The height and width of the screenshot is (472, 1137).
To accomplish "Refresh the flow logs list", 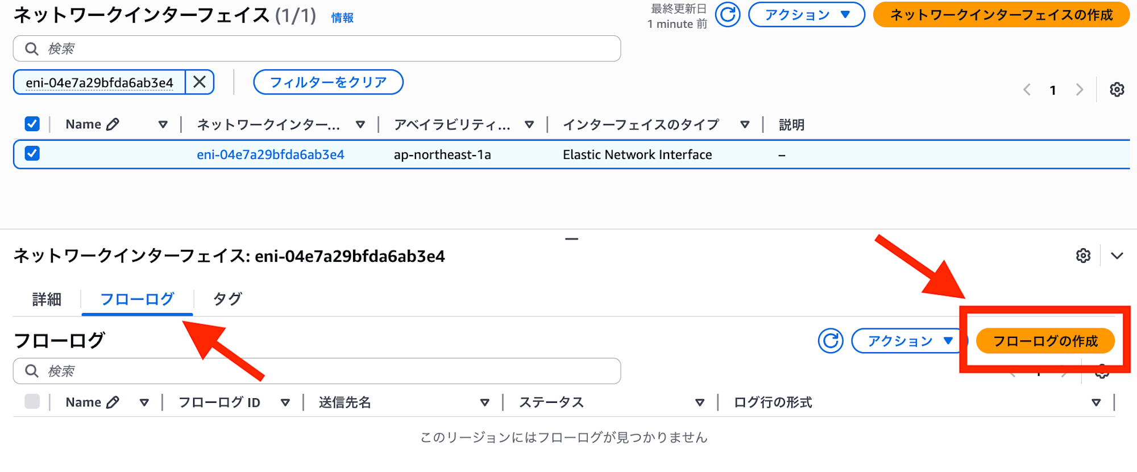I will click(831, 341).
